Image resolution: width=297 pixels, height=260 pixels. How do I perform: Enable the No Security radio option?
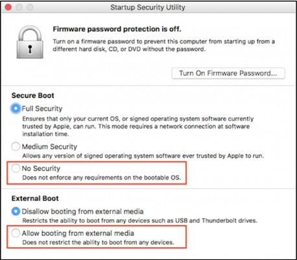16,168
